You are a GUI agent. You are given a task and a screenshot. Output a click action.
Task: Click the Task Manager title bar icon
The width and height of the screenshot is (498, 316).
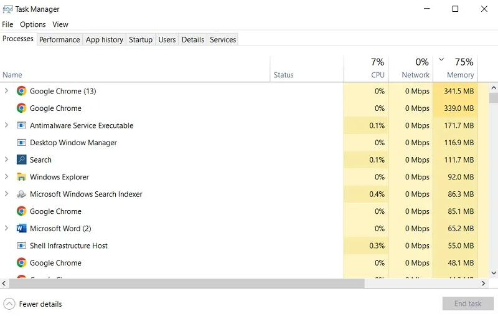[x=7, y=9]
